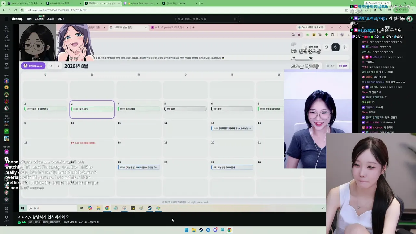Open Steam in the streamed taskbar

[x=149, y=208]
